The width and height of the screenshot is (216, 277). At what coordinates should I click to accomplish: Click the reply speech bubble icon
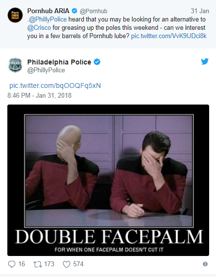12,264
